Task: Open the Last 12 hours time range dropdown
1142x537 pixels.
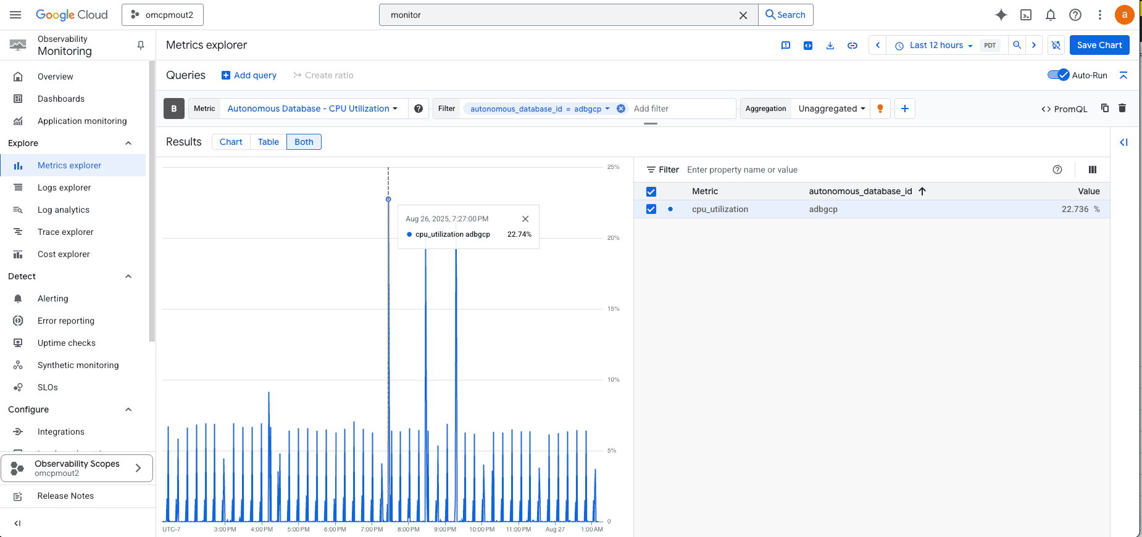Action: [x=933, y=45]
